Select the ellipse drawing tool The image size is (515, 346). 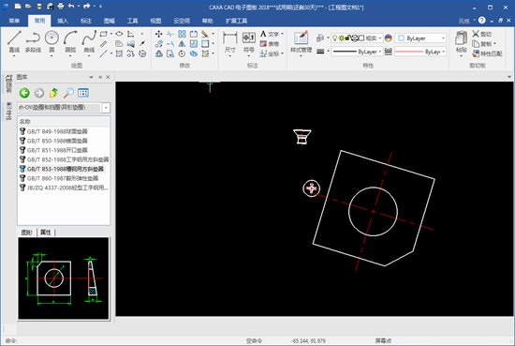coord(119,34)
